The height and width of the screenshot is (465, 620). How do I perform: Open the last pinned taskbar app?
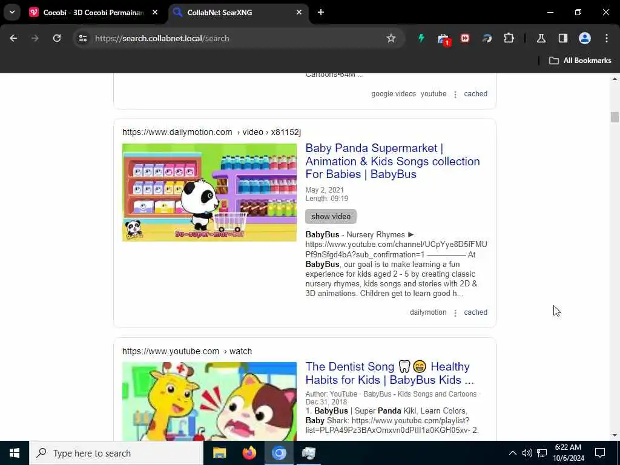click(308, 453)
